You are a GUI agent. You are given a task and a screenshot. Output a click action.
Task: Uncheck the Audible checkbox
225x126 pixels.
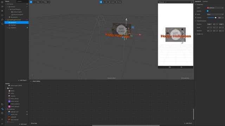[208, 11]
